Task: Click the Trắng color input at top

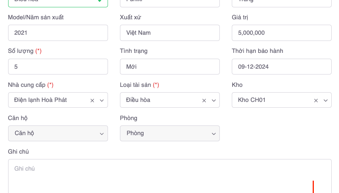Action: [x=281, y=2]
